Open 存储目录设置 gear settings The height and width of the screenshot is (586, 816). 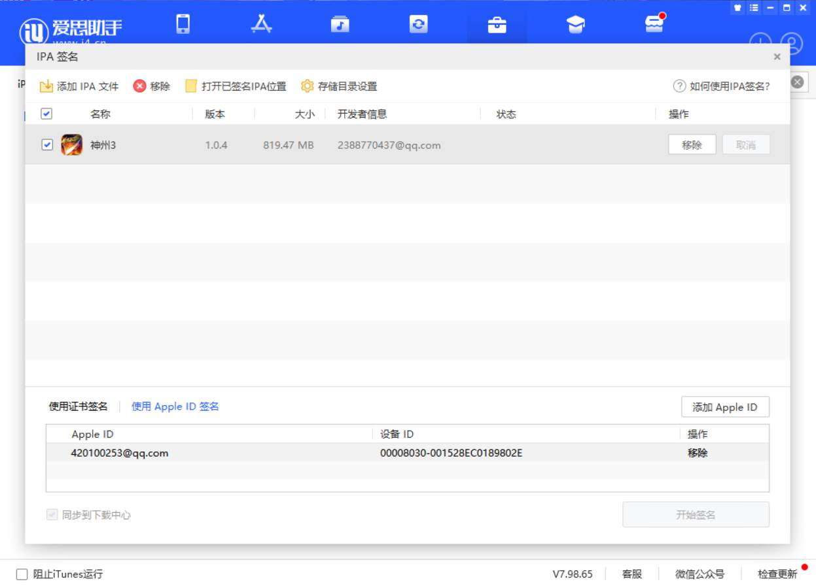coord(339,86)
